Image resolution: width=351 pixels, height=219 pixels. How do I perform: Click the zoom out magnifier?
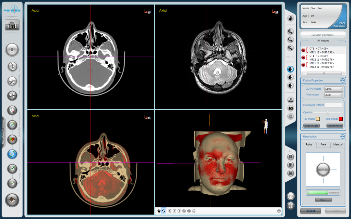[291, 40]
